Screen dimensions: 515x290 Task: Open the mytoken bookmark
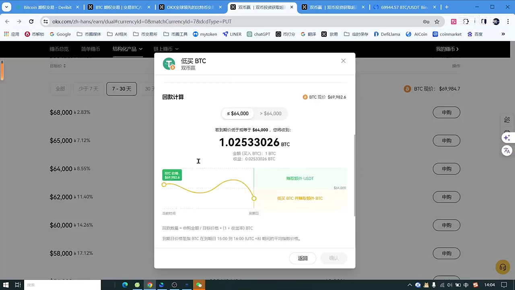tap(205, 34)
